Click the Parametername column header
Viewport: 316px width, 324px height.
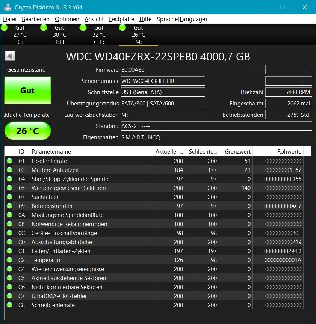(x=90, y=151)
